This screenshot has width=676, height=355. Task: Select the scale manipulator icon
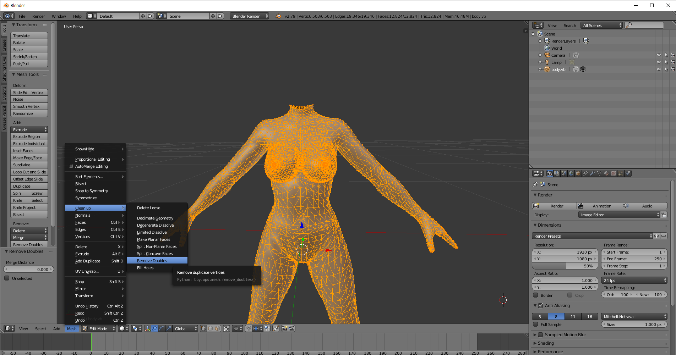169,328
